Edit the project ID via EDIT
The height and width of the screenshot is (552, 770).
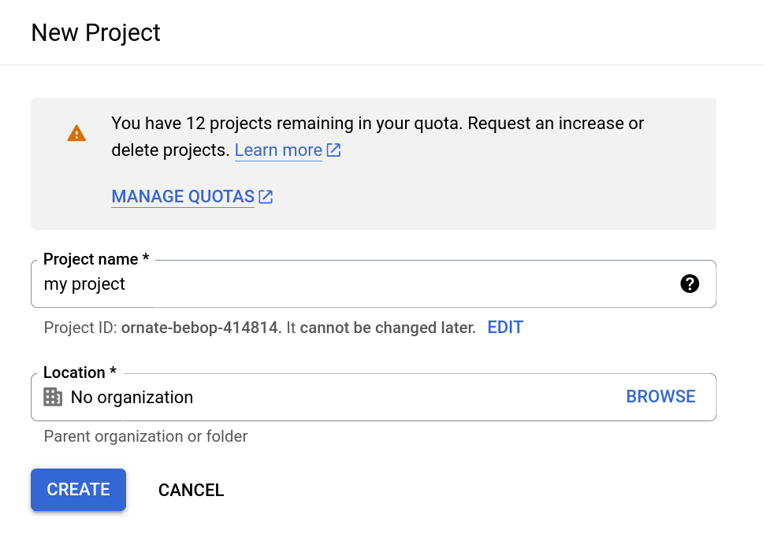click(x=505, y=328)
